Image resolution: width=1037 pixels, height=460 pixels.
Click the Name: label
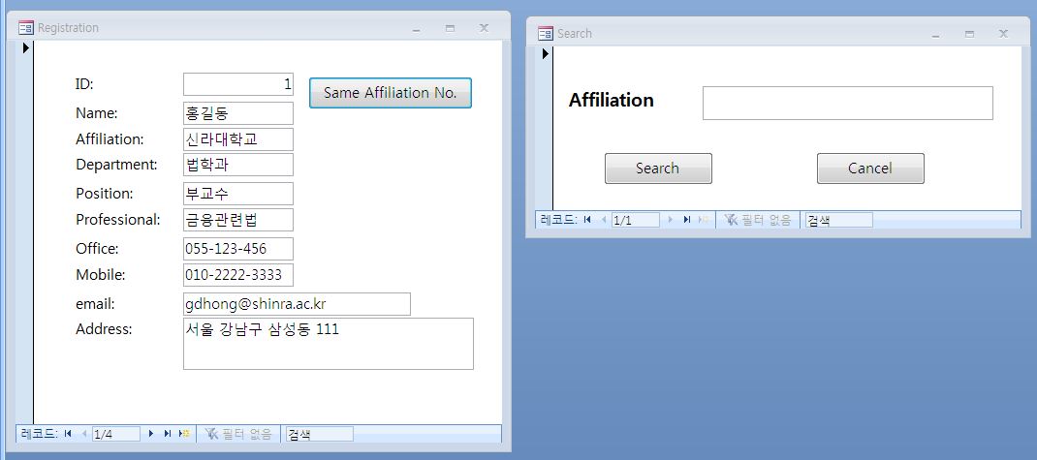[97, 113]
